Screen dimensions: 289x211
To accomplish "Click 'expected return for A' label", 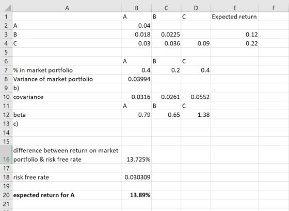I will coord(67,195).
